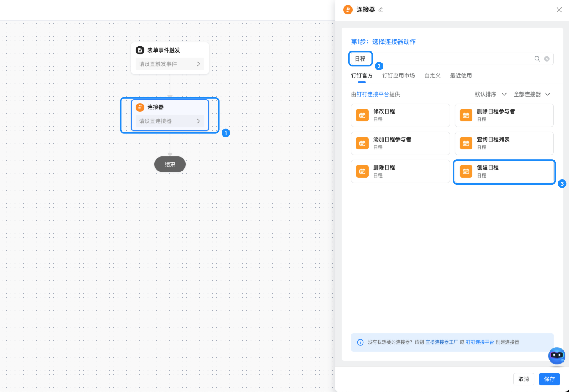
Task: Select the 创建日程 action card
Action: point(504,171)
